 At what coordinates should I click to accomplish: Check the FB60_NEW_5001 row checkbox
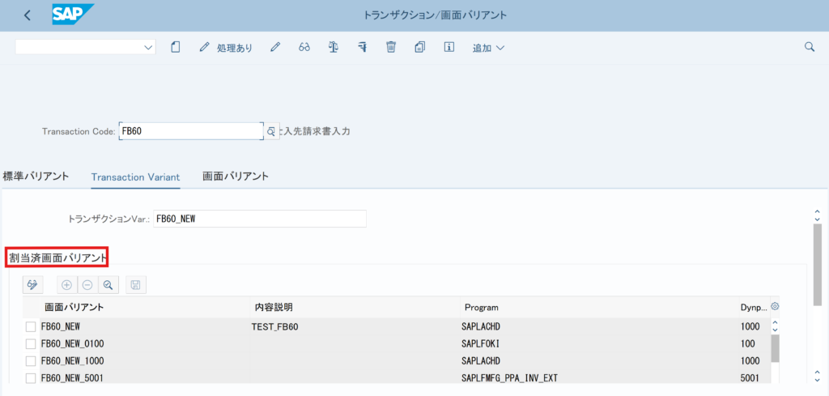pos(31,378)
